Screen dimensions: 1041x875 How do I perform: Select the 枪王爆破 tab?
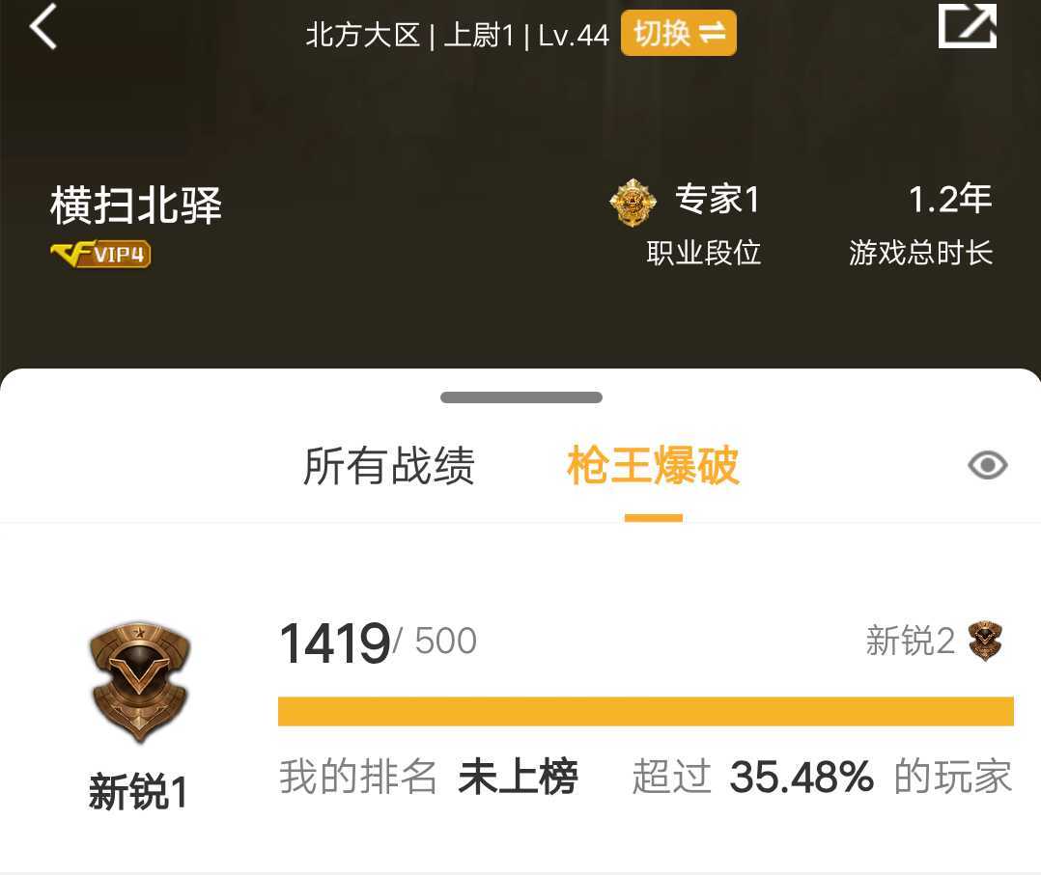coord(653,466)
